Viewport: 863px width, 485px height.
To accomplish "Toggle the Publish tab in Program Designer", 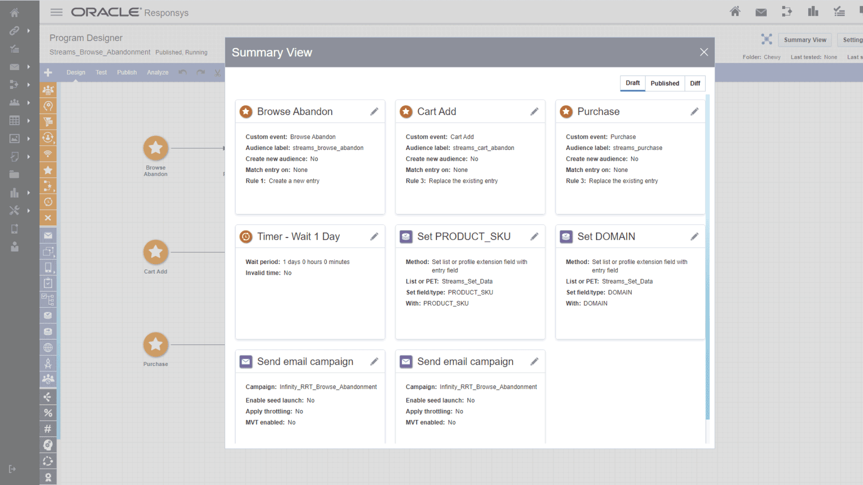I will 127,72.
